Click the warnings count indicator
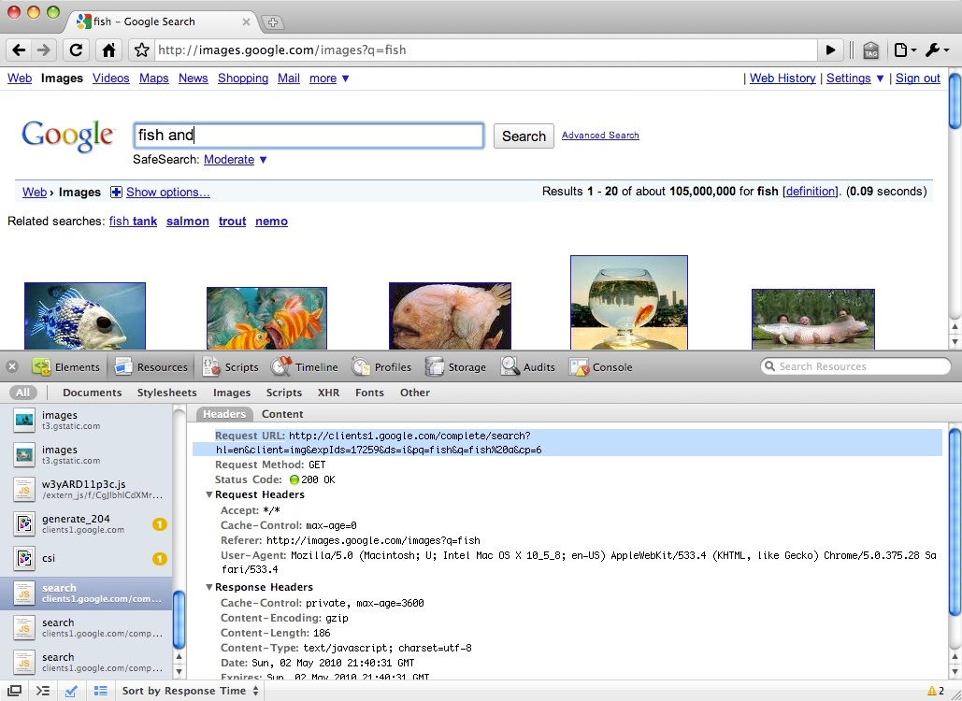This screenshot has width=962, height=701. (x=935, y=691)
